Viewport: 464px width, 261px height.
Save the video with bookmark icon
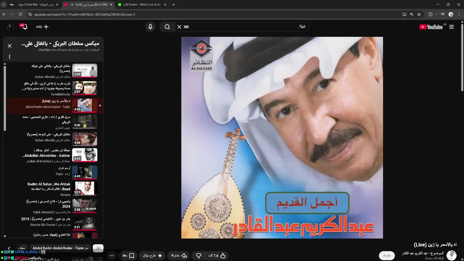pos(128,256)
